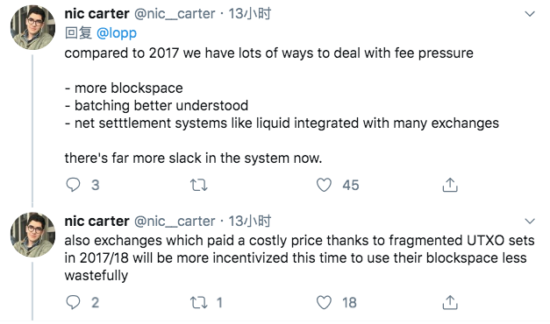Image resolution: width=550 pixels, height=324 pixels.
Task: Open the @lopp mention link
Action: (117, 33)
